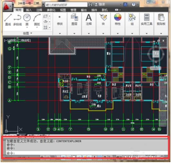Open the 剪贴板 clipboard icon

[x=161, y=19]
